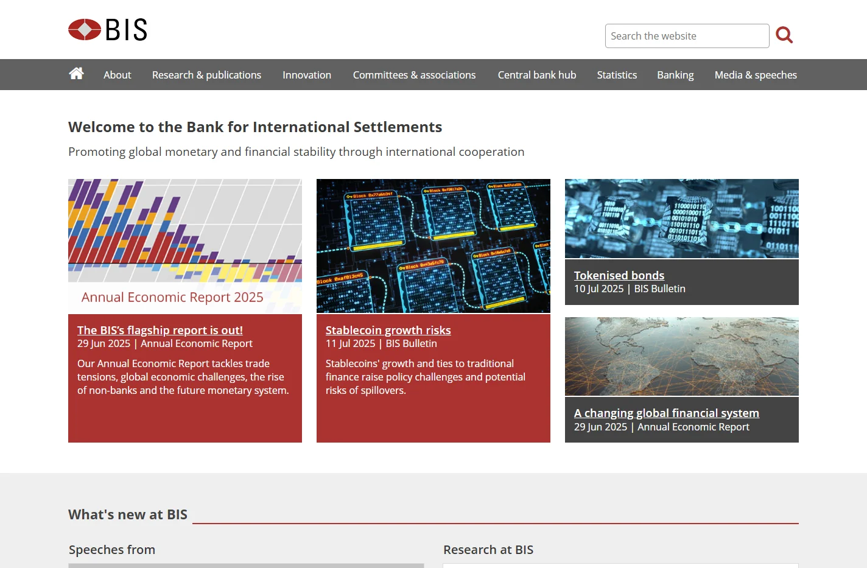This screenshot has width=867, height=568.
Task: Open Research & publications menu
Action: (206, 75)
